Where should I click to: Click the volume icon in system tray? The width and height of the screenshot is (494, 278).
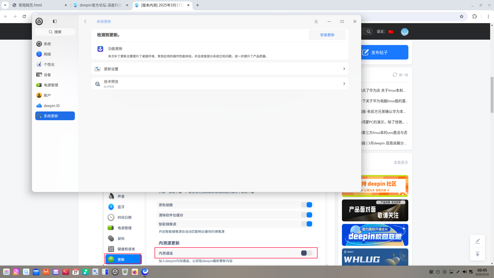[464, 272]
